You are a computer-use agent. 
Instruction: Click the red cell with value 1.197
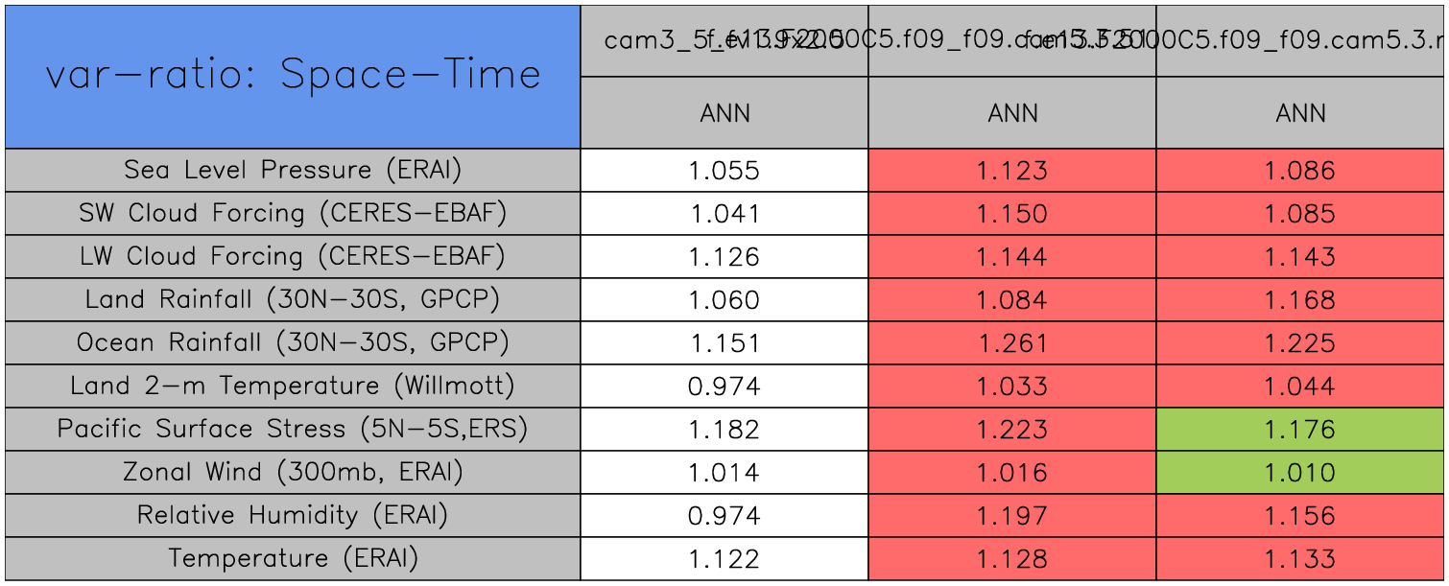tap(1012, 516)
